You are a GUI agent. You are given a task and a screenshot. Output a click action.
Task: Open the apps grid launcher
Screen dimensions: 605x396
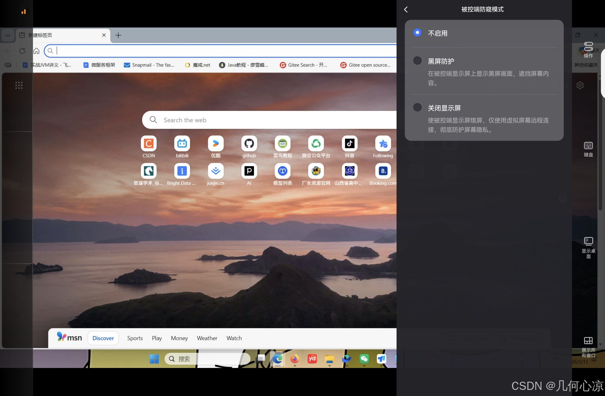[x=19, y=85]
